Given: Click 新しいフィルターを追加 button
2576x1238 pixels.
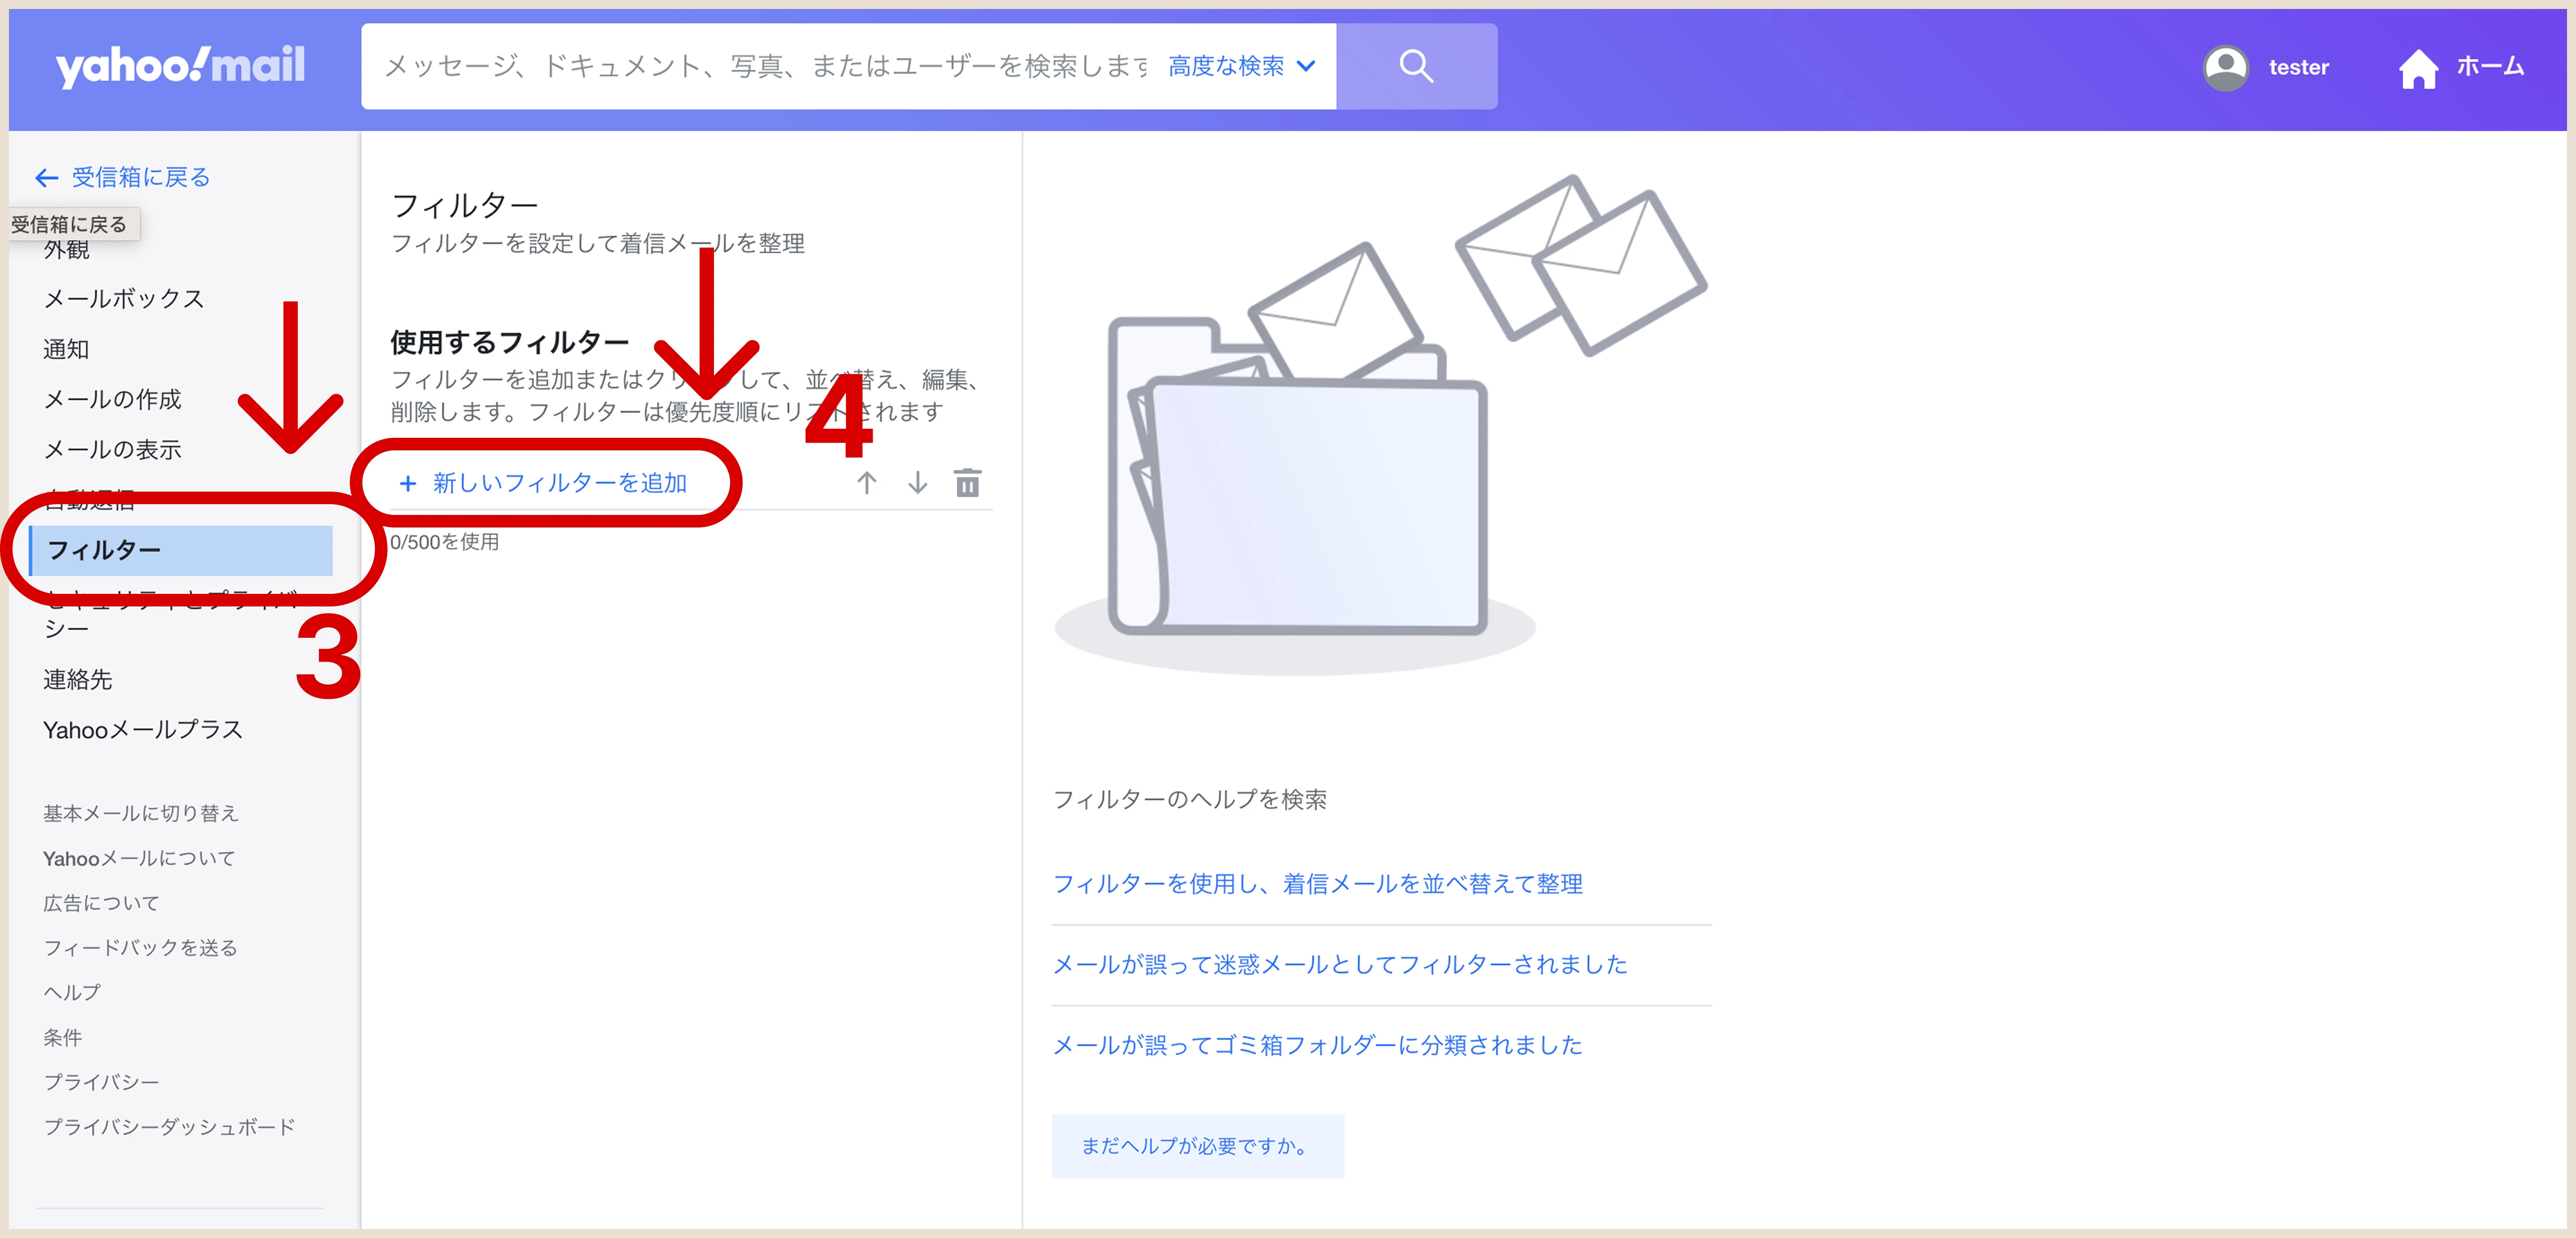Looking at the screenshot, I should 544,483.
